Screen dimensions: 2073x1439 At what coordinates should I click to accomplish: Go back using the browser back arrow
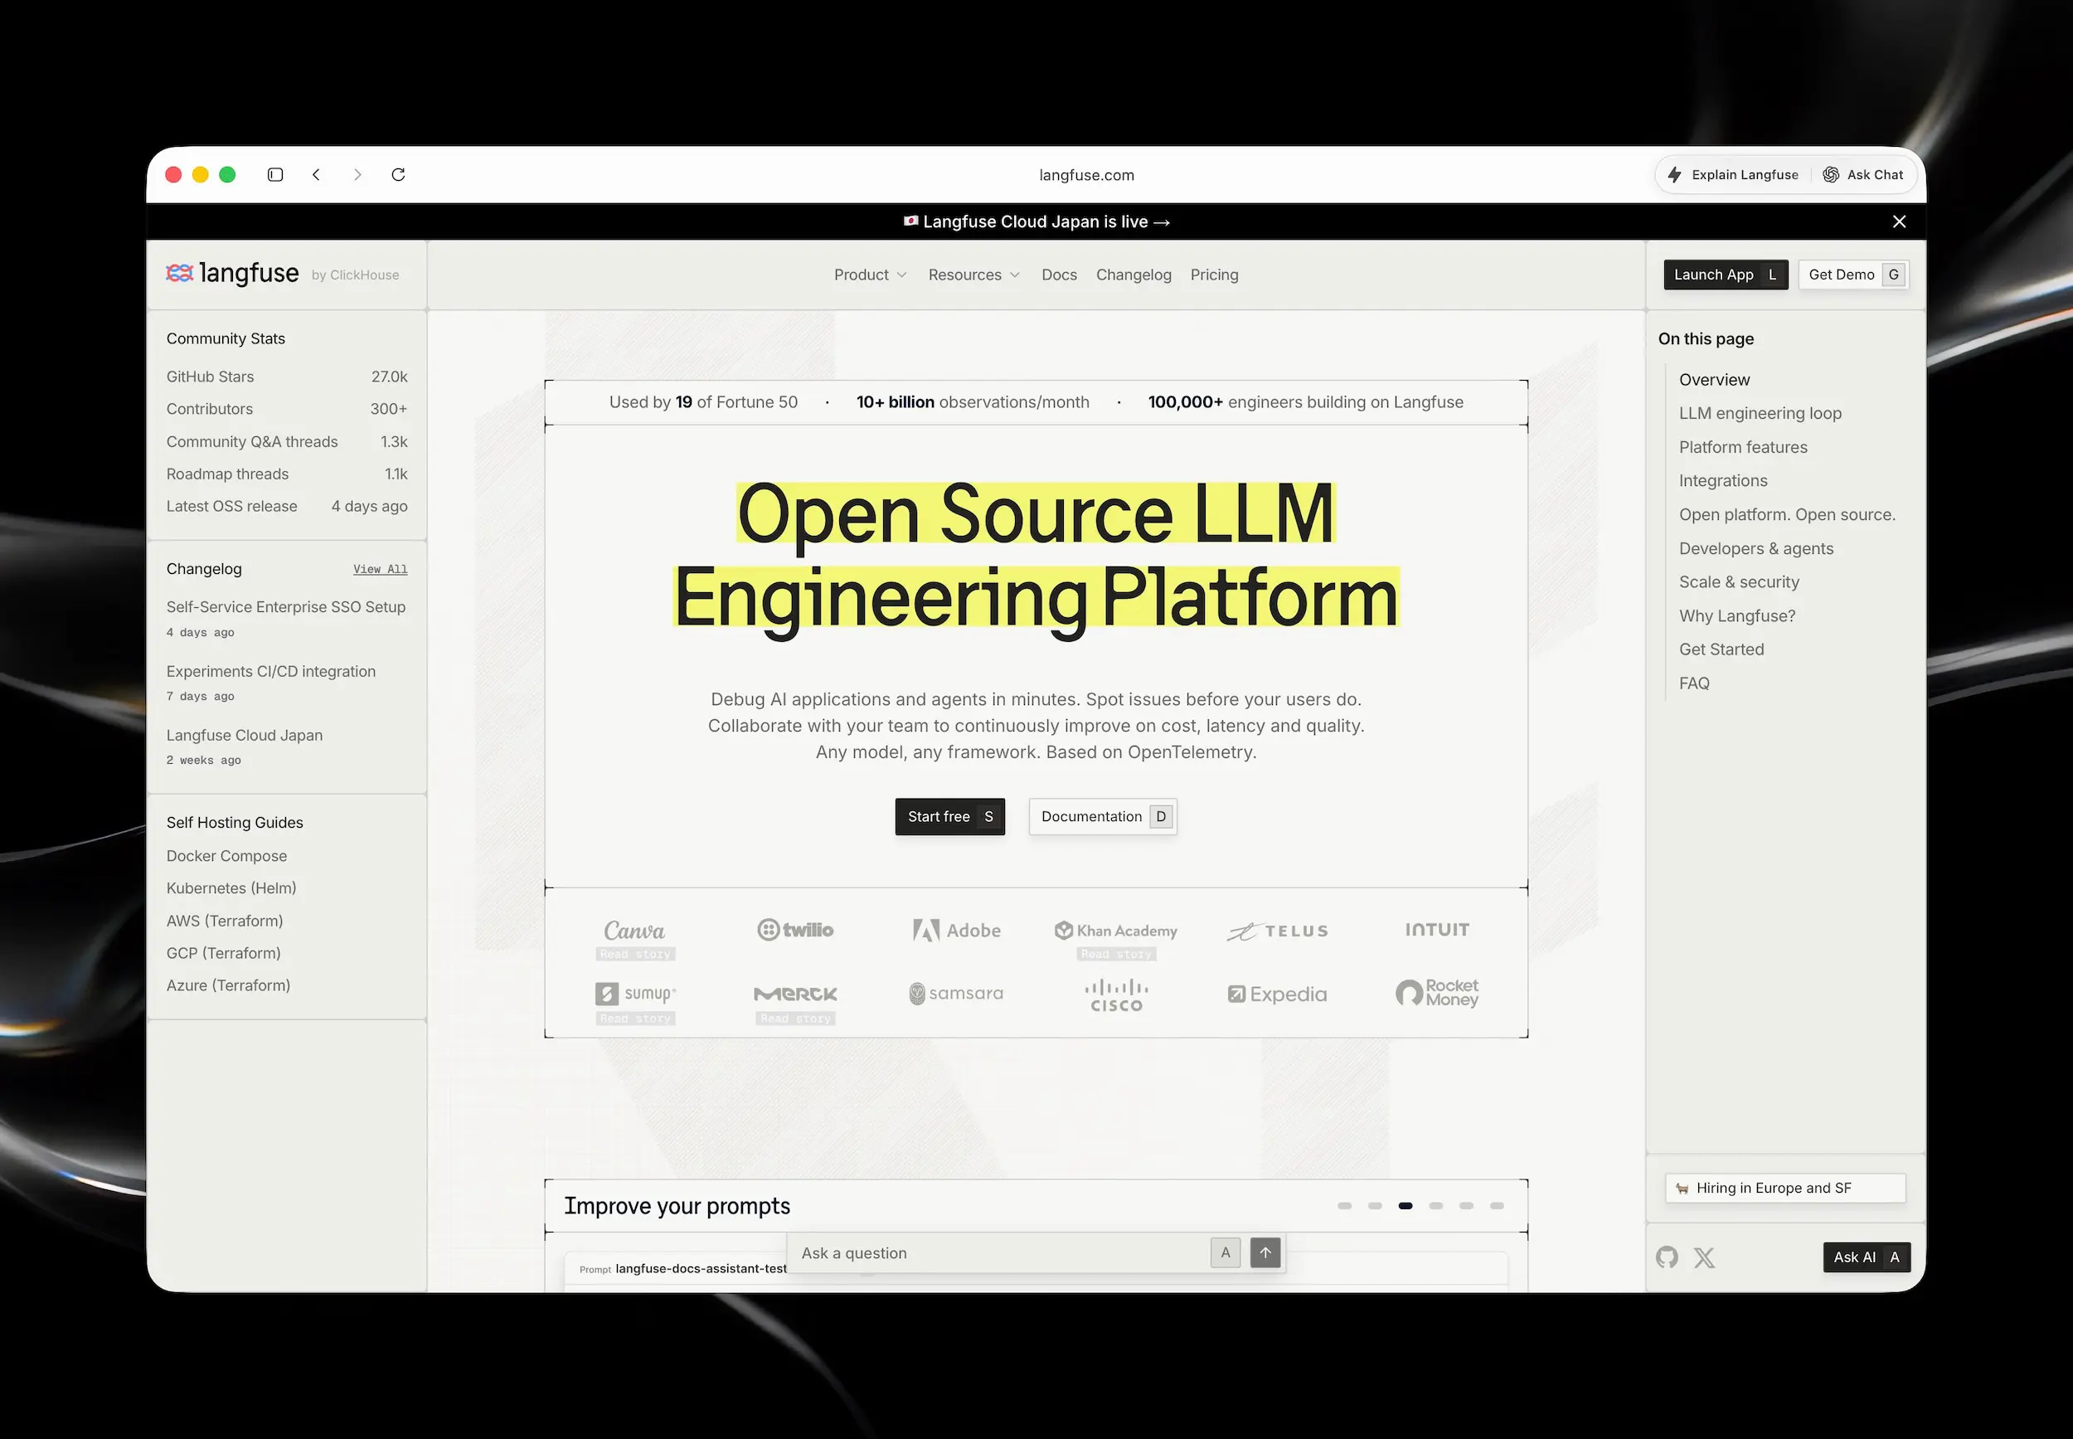pos(317,175)
